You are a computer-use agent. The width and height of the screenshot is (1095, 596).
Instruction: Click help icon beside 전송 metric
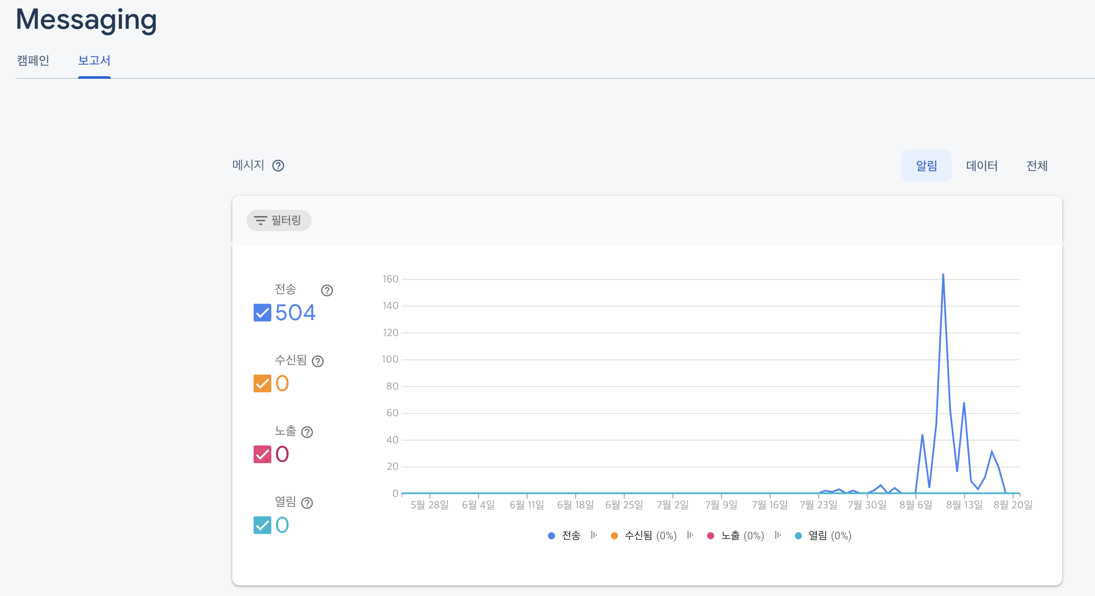[x=327, y=290]
